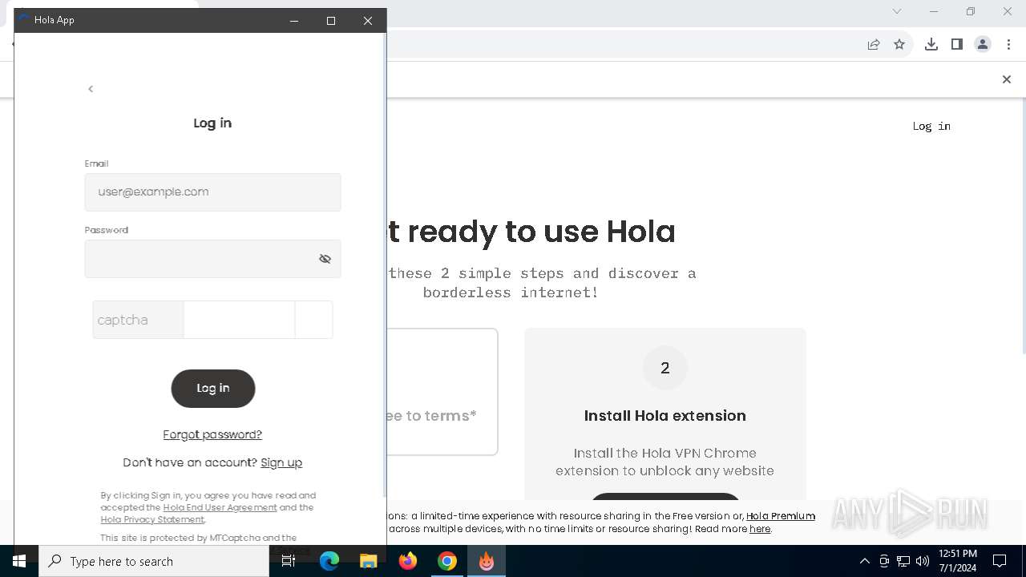Click the Hola App title bar logo
The width and height of the screenshot is (1026, 577).
coord(24,20)
